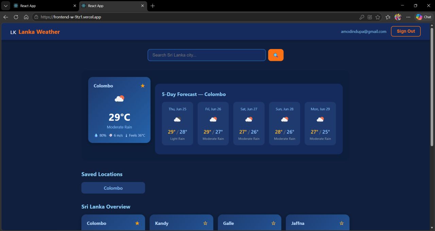The image size is (435, 231).
Task: Favorite Jaffna with its star icon
Action: point(342,223)
